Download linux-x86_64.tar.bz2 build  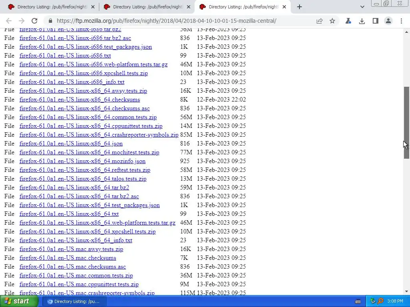[74, 188]
